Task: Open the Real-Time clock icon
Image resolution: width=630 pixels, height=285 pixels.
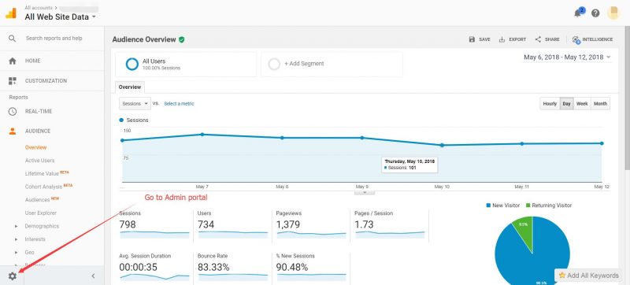Action: click(x=13, y=112)
